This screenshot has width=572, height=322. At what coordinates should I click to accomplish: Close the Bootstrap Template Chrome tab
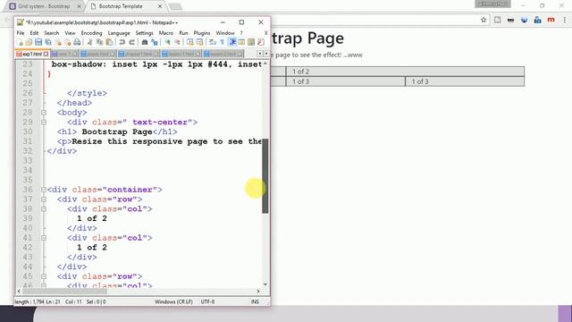[x=160, y=6]
